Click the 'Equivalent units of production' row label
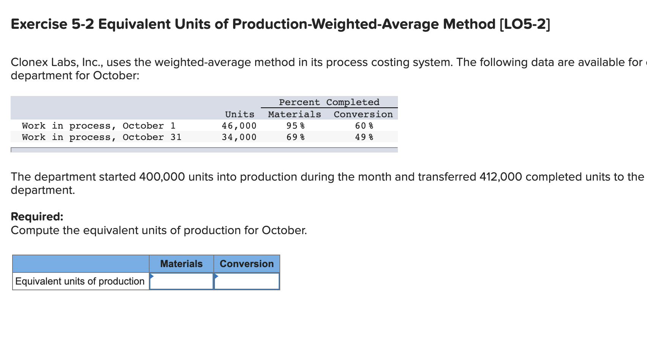The image size is (647, 343). pos(80,281)
